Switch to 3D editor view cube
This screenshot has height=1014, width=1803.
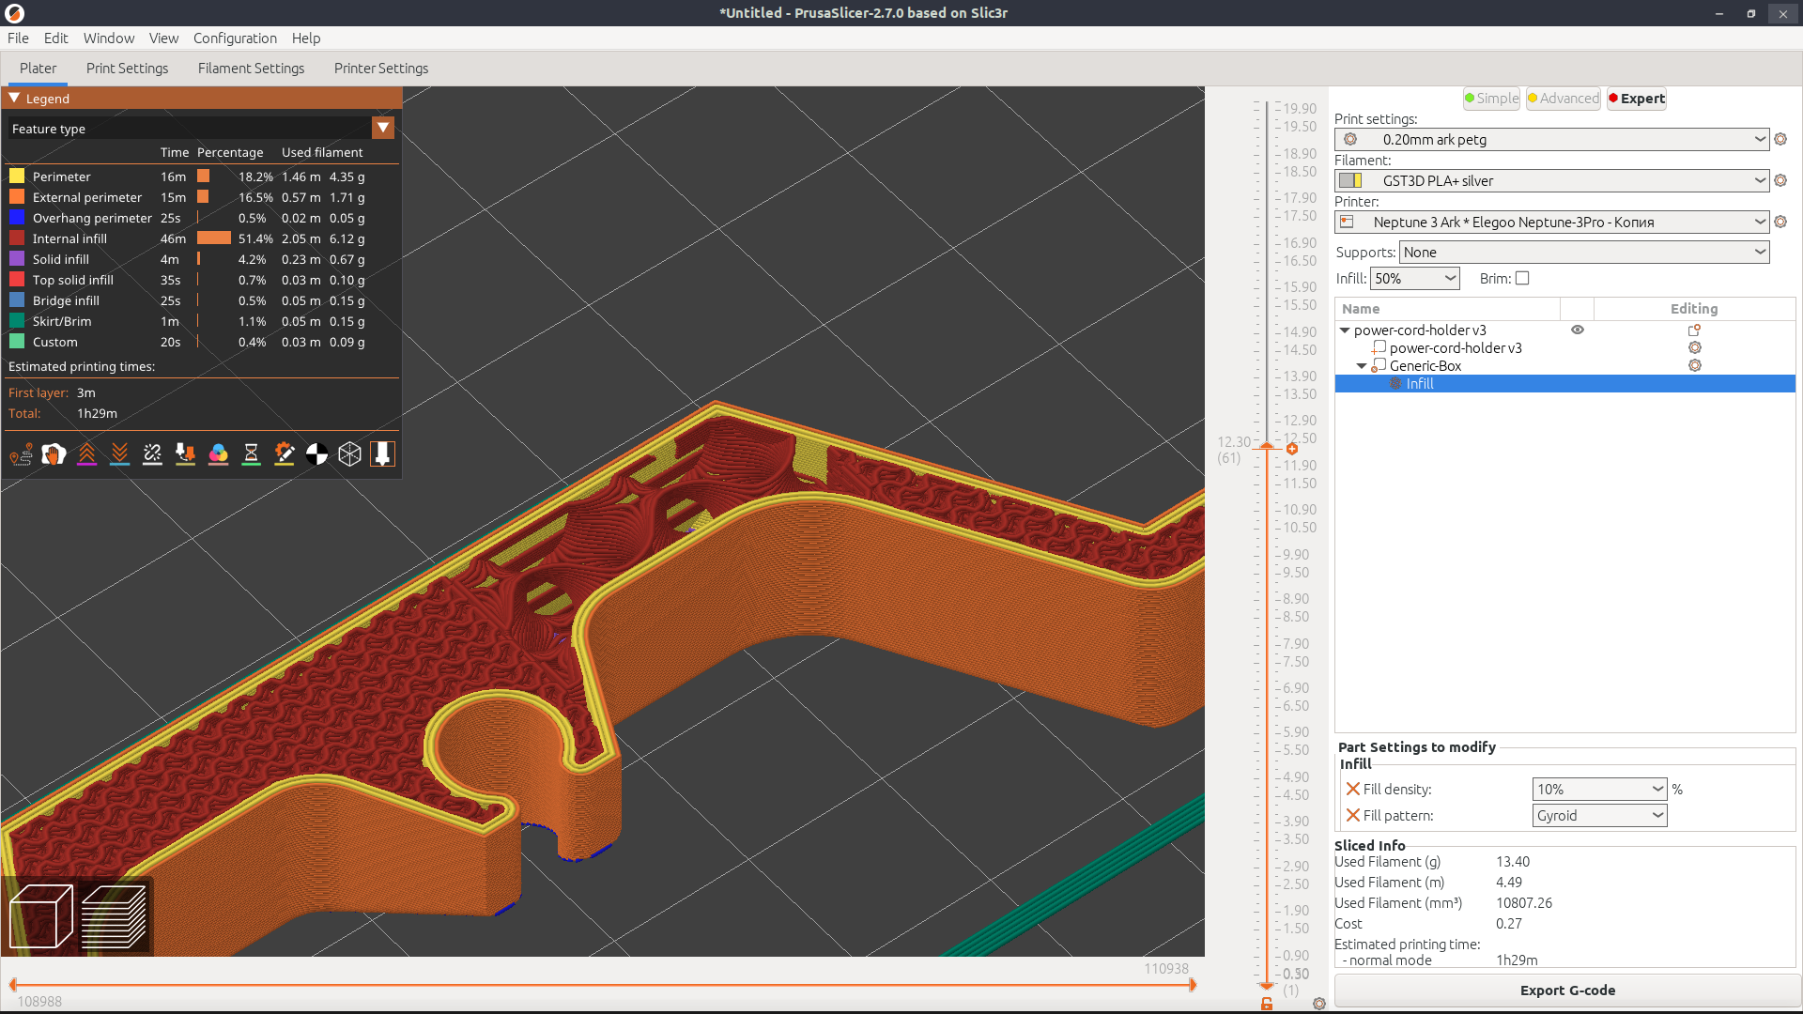tap(41, 916)
